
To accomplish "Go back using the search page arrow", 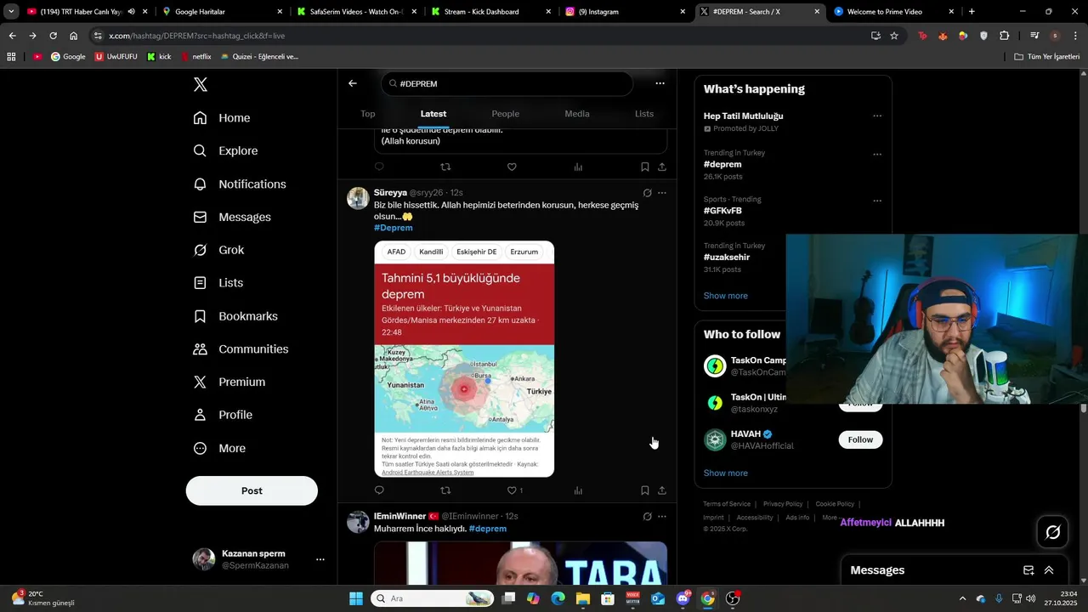I will coord(353,83).
